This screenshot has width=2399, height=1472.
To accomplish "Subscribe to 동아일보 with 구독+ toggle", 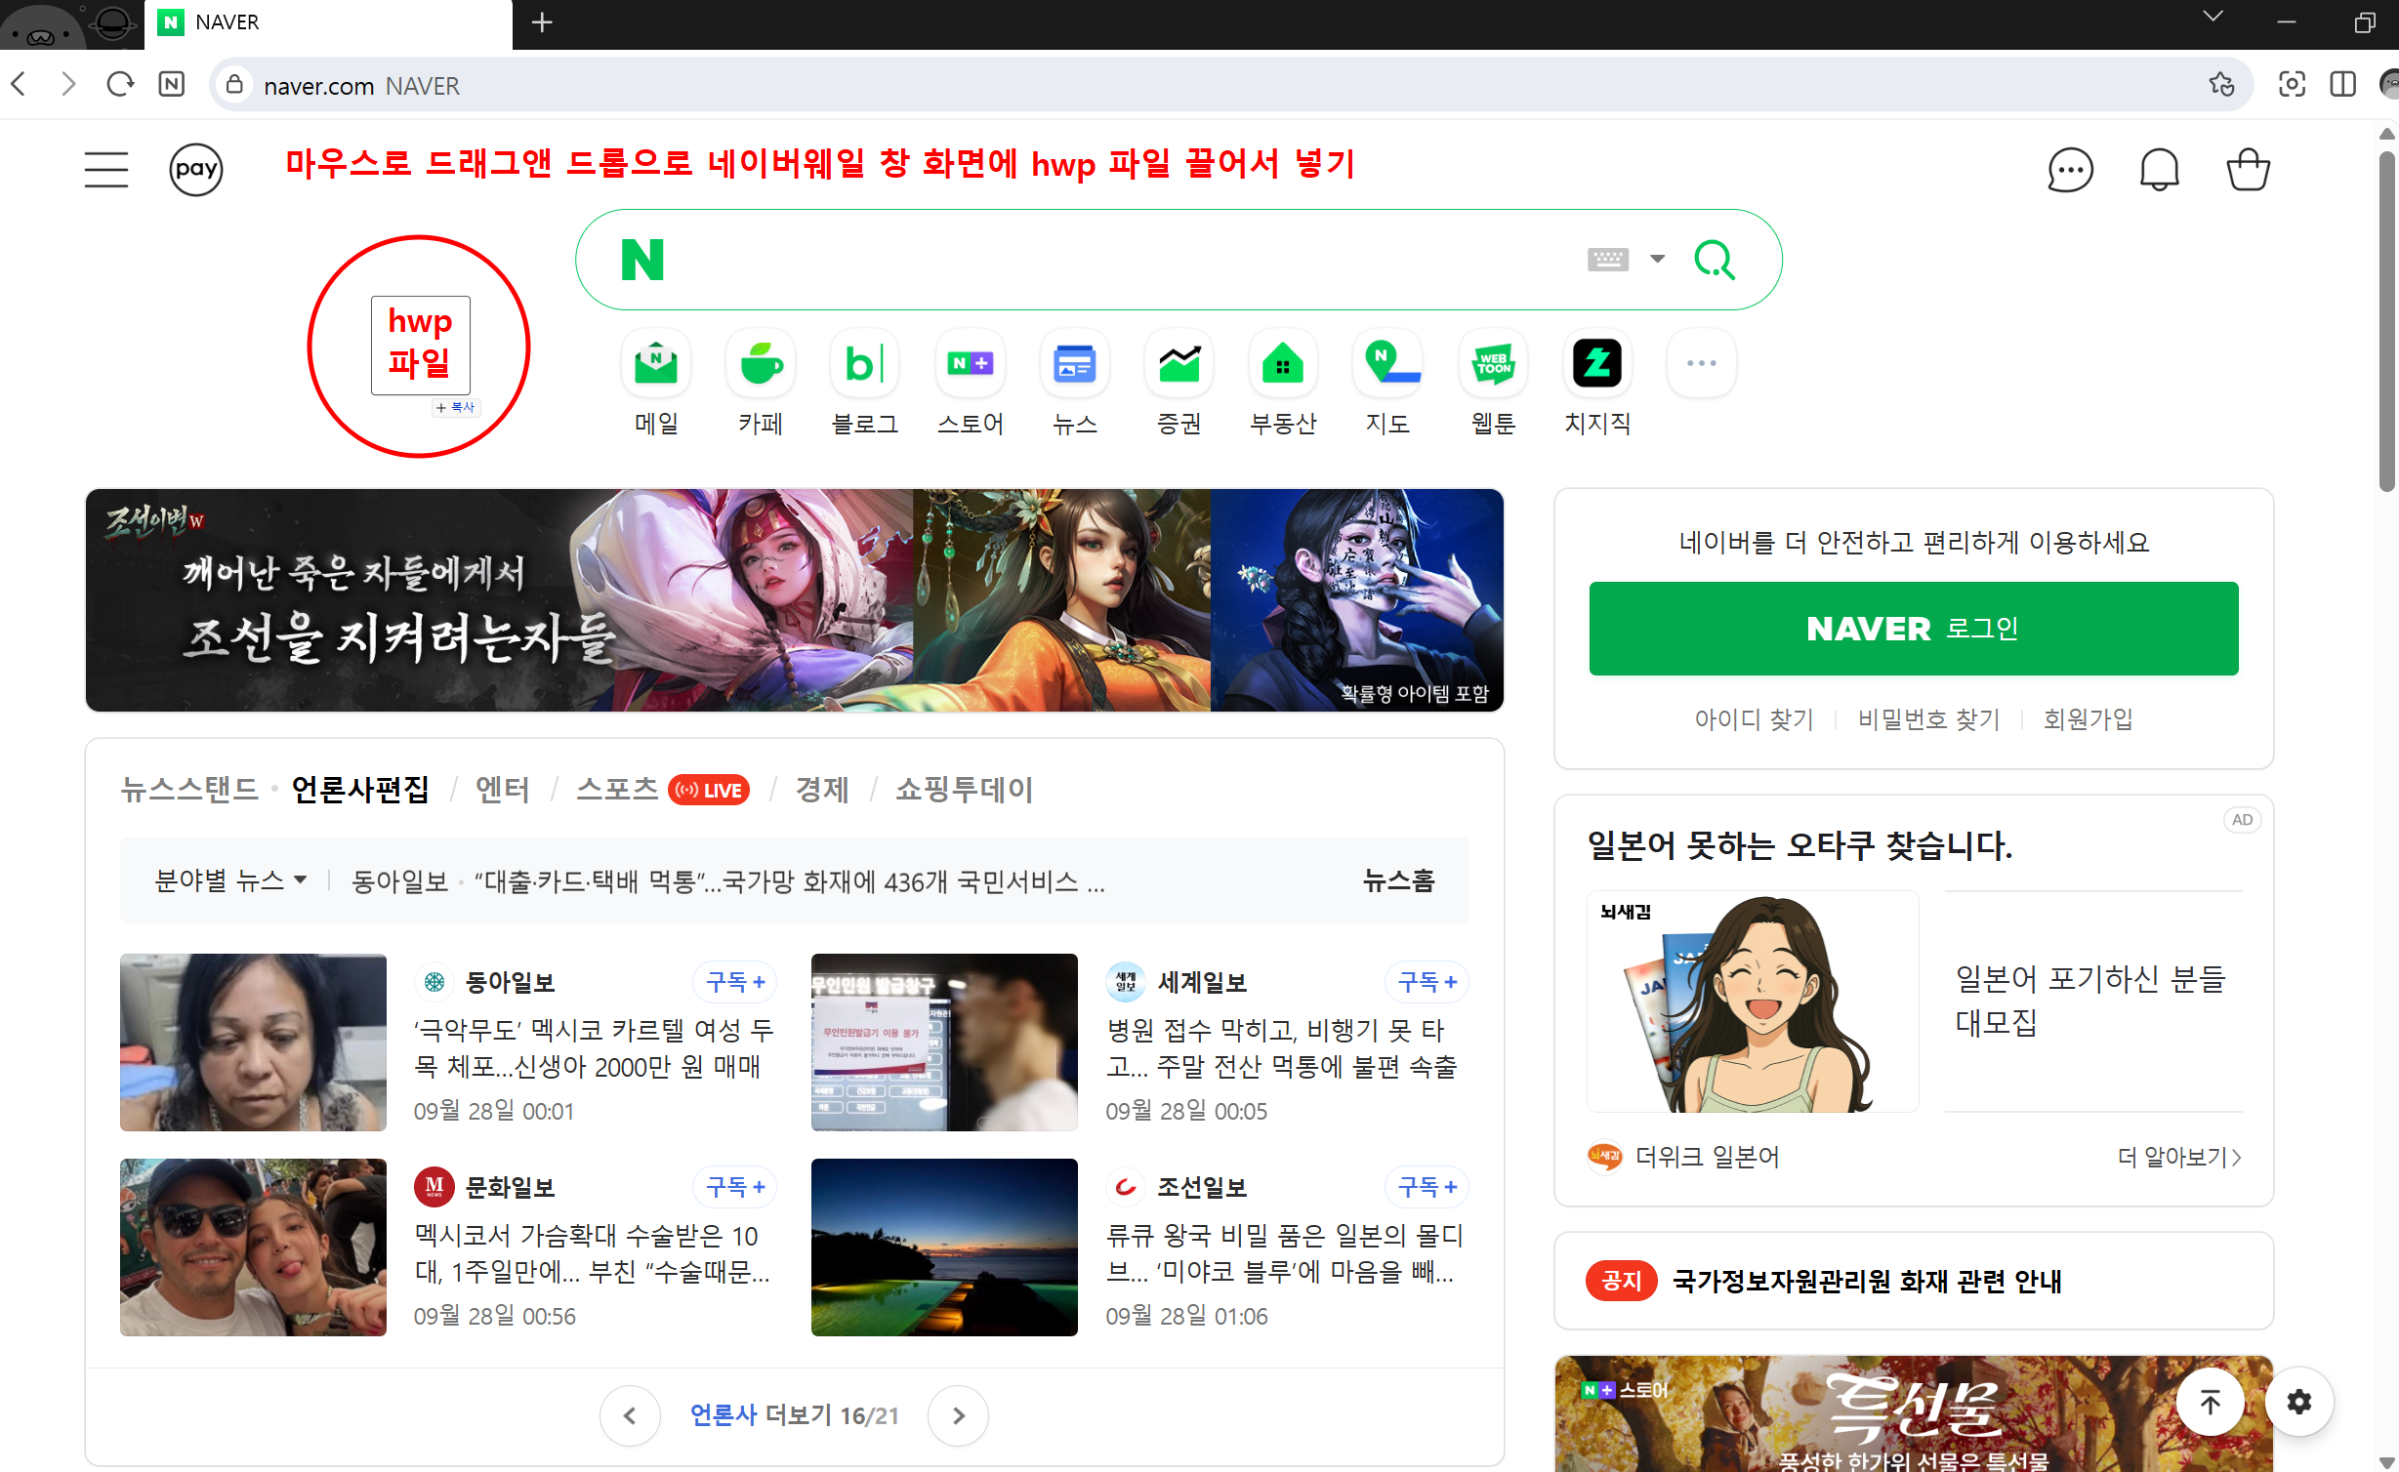I will pos(735,982).
